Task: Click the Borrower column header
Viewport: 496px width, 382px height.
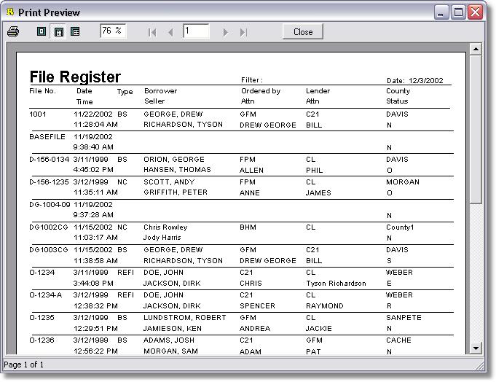Action: pos(160,91)
